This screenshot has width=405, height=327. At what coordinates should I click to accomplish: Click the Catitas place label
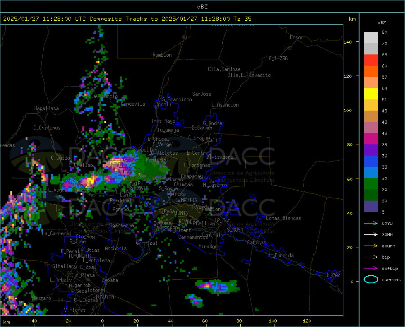tap(256, 242)
